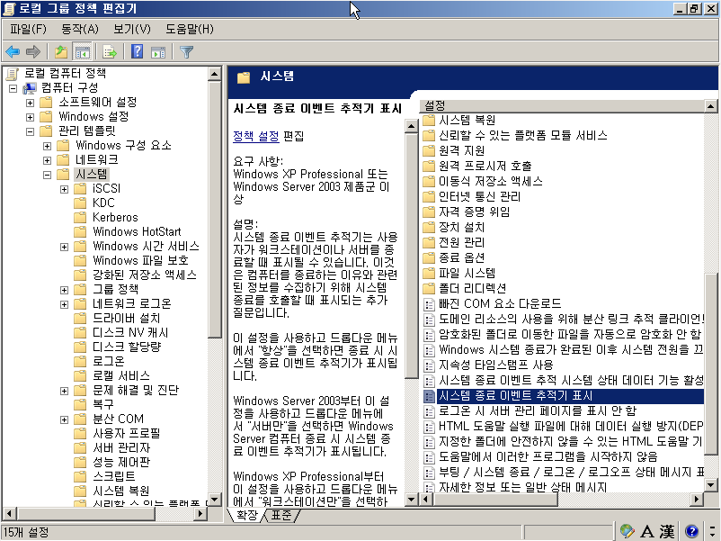
Task: Click the tree pane scroll down arrow
Action: click(x=214, y=500)
